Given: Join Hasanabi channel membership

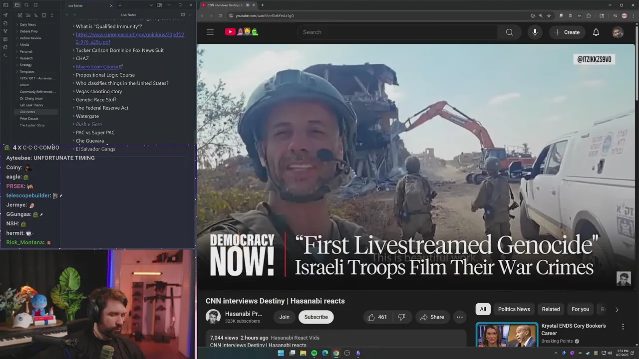Looking at the screenshot, I should pyautogui.click(x=284, y=317).
